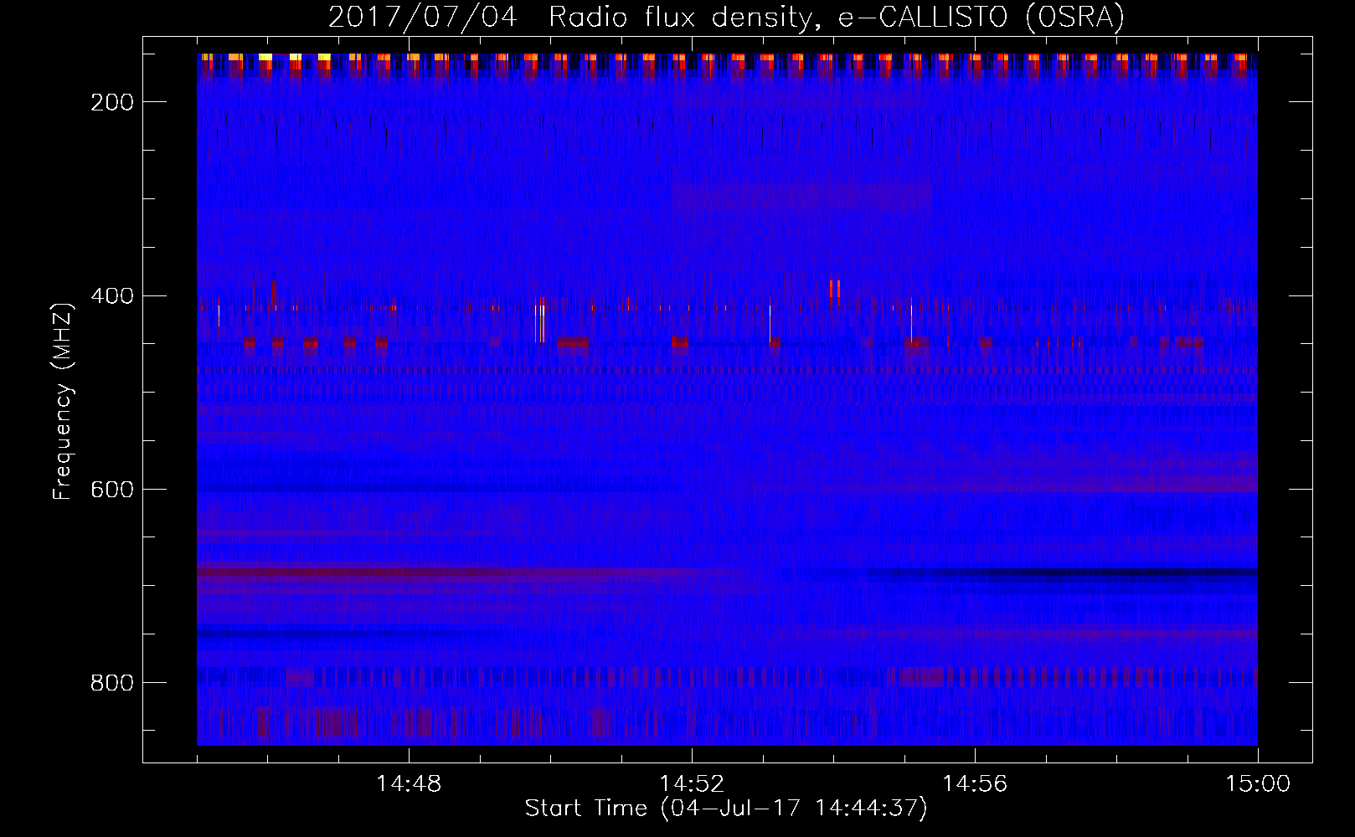Click the 200 frequency tick label
The image size is (1355, 837).
(x=112, y=102)
